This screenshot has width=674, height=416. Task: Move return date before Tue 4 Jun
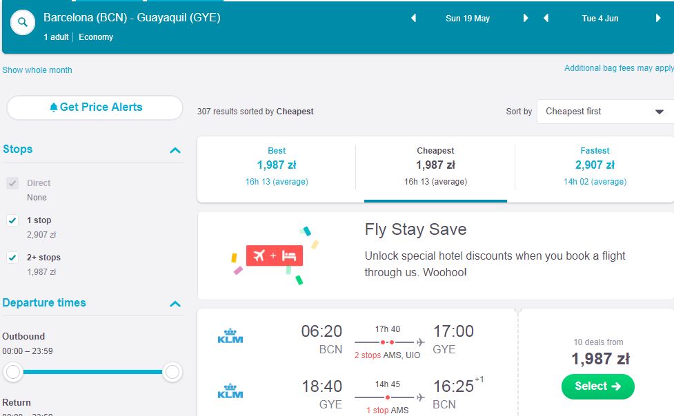[x=546, y=18]
